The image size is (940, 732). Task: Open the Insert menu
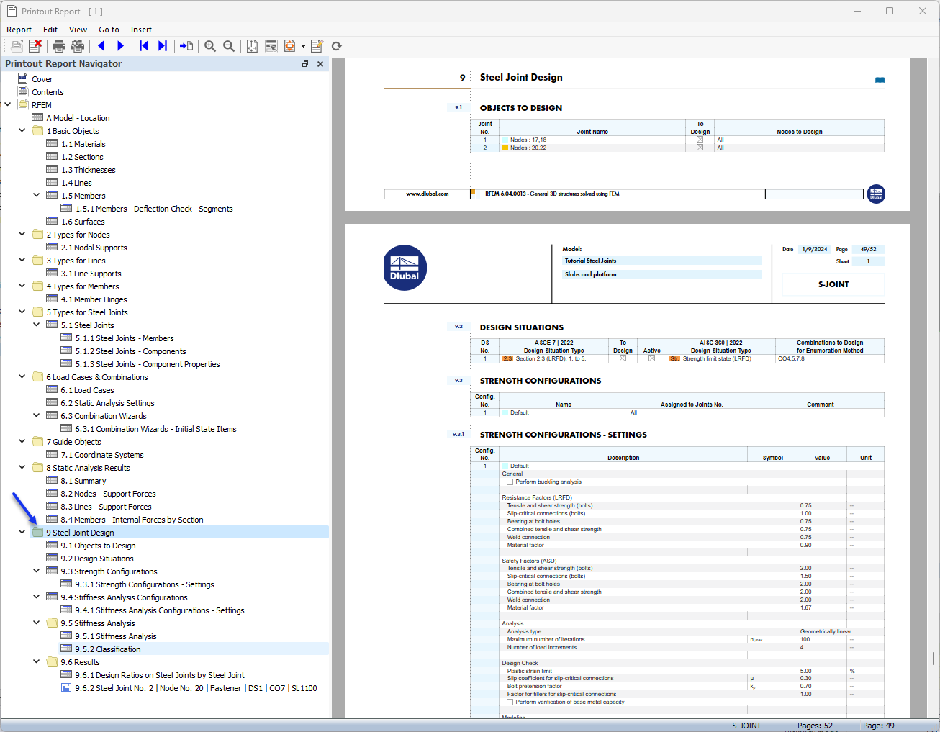(x=141, y=30)
